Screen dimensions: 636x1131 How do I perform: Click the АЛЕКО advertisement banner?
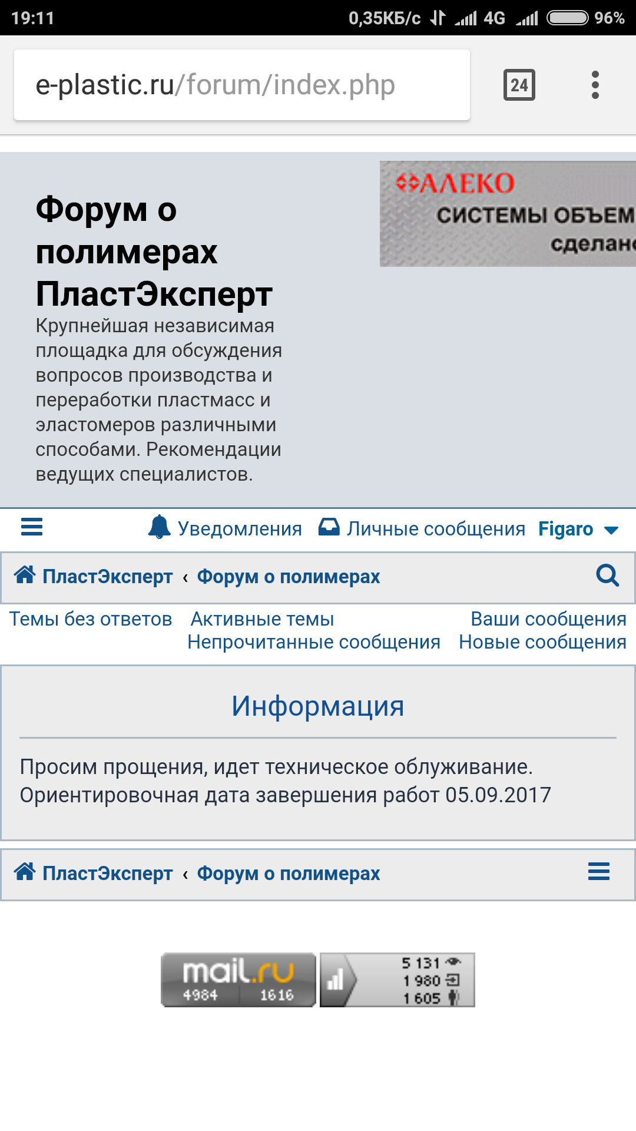pos(508,214)
